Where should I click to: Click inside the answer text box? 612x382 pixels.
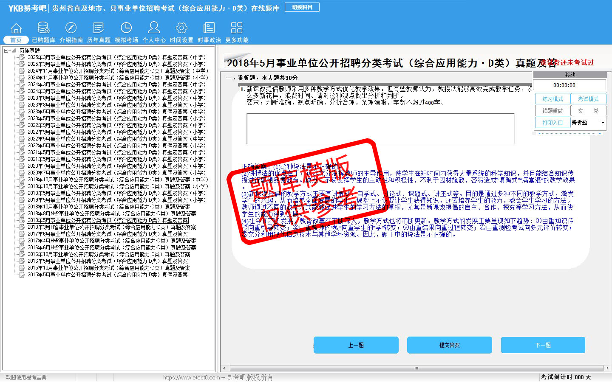click(x=380, y=129)
